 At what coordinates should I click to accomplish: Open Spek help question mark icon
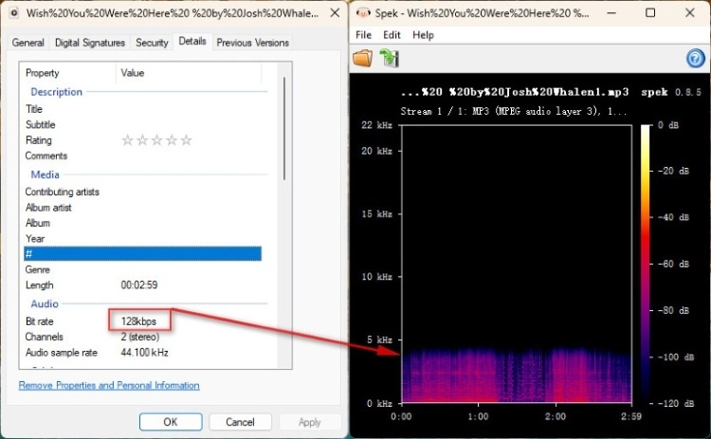[695, 59]
